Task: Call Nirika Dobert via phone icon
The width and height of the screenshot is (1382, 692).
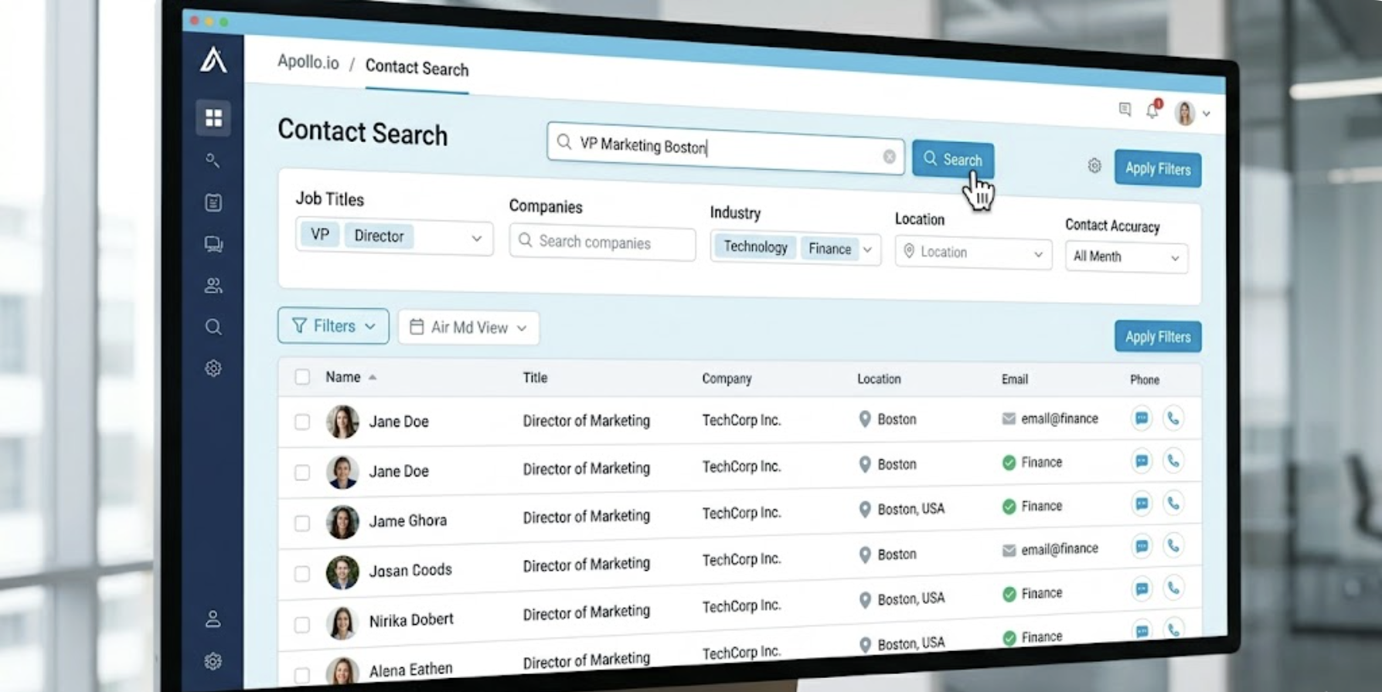Action: click(x=1173, y=589)
